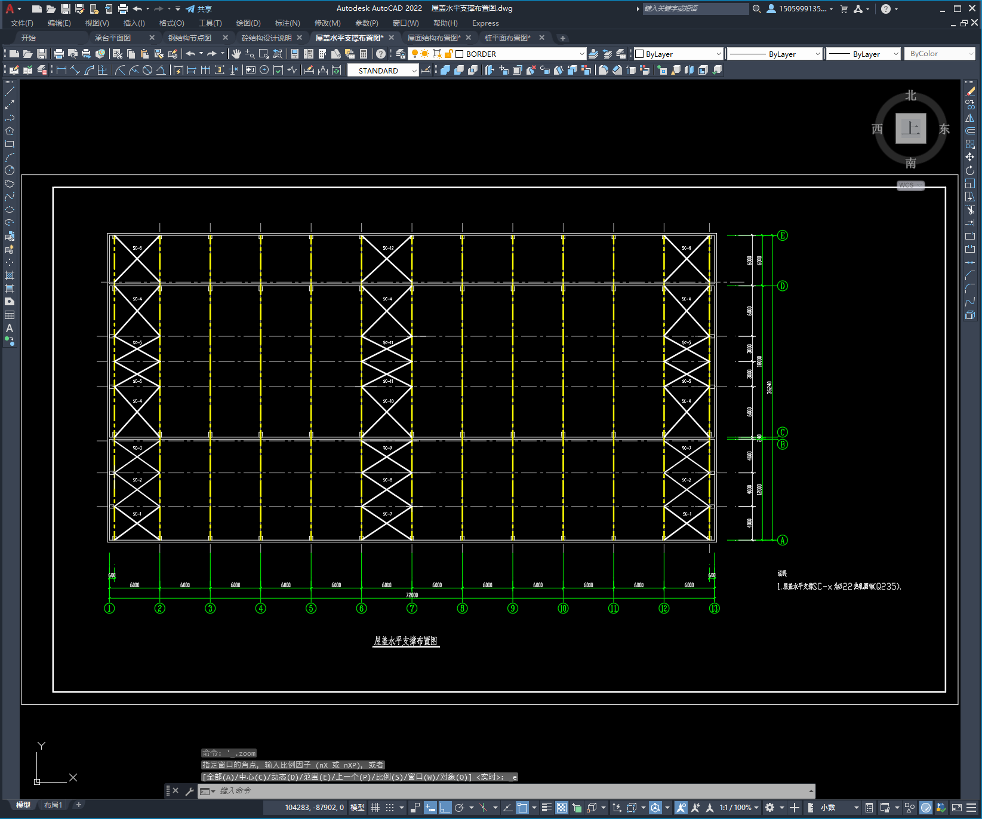The image size is (982, 819).
Task: Switch to the 承台平面图 drawing tab
Action: (x=113, y=38)
